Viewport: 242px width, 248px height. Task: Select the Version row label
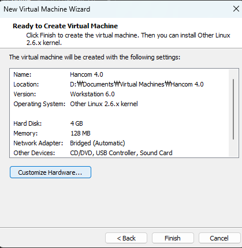[25, 94]
